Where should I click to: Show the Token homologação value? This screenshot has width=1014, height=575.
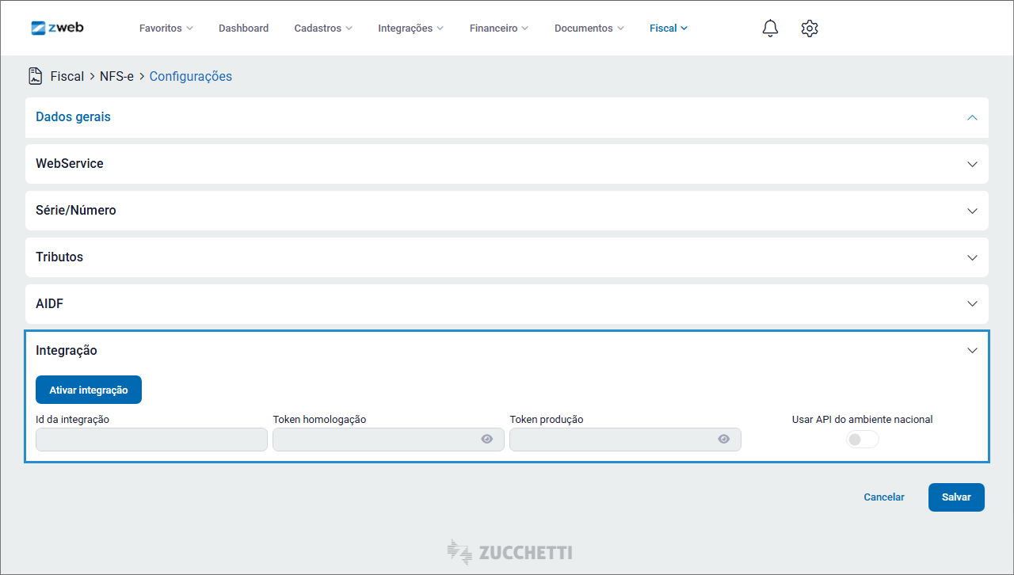(x=486, y=440)
